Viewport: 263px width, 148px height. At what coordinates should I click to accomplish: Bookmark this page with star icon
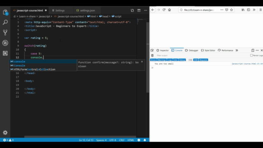click(x=231, y=10)
